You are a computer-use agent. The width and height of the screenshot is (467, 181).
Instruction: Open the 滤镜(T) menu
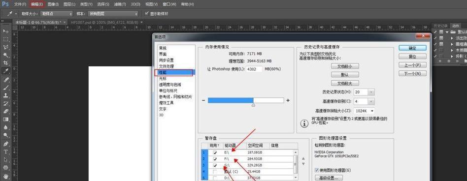click(120, 4)
